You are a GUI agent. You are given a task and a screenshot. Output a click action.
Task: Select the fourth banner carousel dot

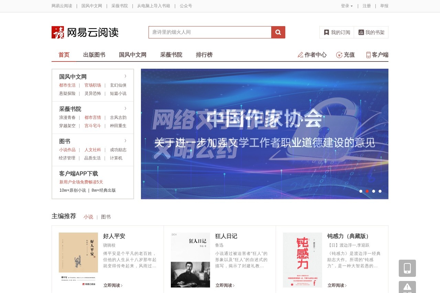380,191
